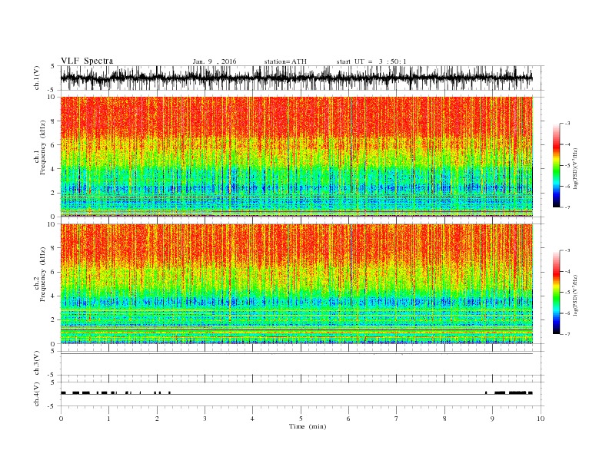Click the "8" kHz tick on ch.2 frequency axis
This screenshot has width=609, height=470.
(54, 248)
